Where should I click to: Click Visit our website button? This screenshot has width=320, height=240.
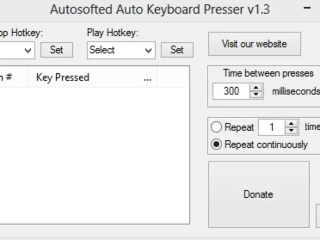pos(254,44)
